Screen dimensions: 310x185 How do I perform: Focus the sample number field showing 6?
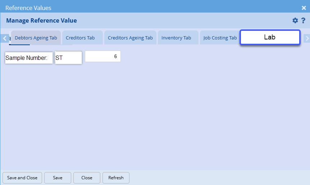point(102,56)
